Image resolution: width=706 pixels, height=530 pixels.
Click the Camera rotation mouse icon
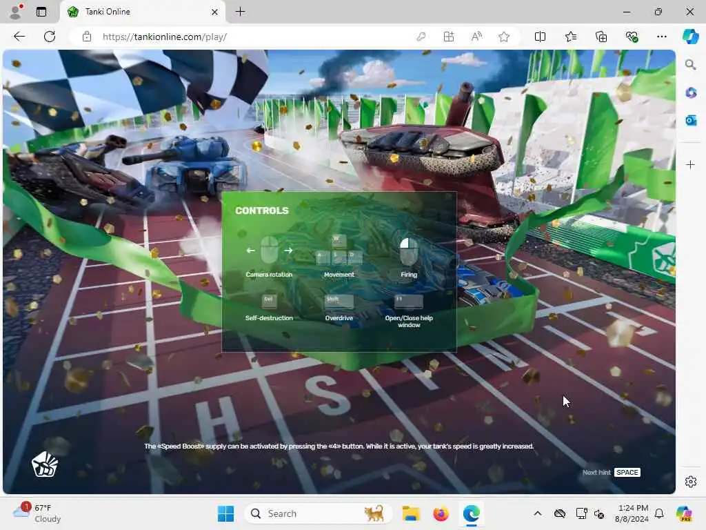pyautogui.click(x=270, y=250)
